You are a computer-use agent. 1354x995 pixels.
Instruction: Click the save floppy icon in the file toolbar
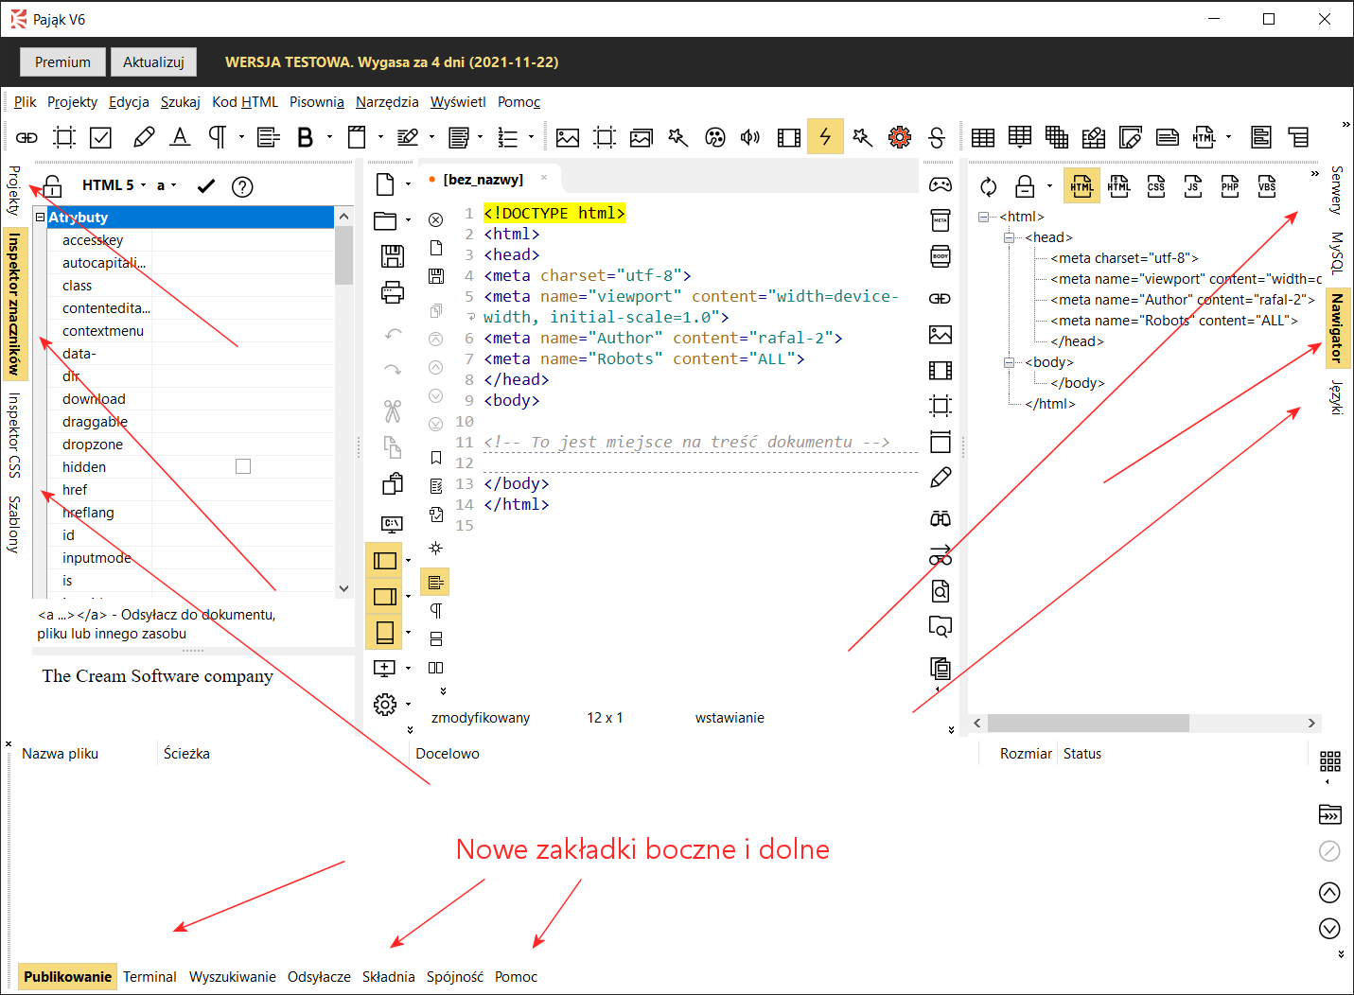[392, 256]
